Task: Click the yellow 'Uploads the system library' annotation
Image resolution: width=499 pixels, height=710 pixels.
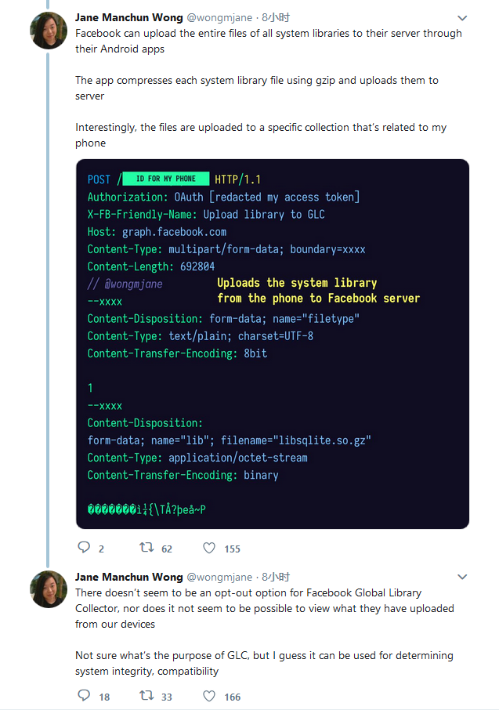Action: (x=297, y=283)
